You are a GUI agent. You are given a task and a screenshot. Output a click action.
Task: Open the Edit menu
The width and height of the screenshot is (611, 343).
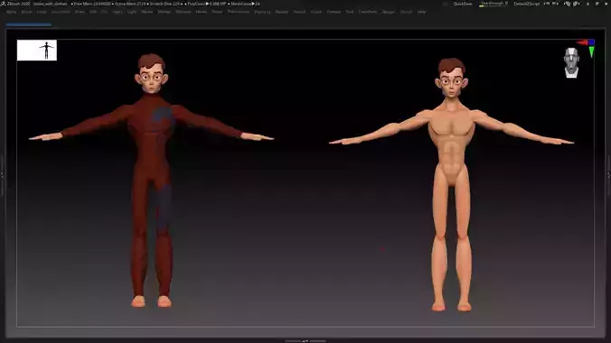click(93, 12)
